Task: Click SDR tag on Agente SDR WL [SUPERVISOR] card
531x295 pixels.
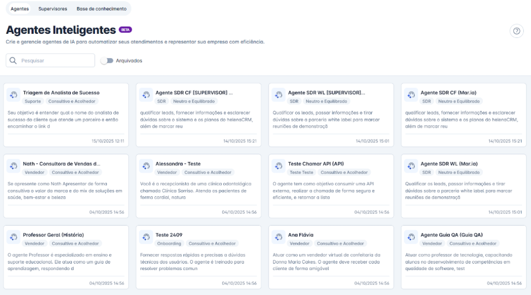Action: coord(294,101)
